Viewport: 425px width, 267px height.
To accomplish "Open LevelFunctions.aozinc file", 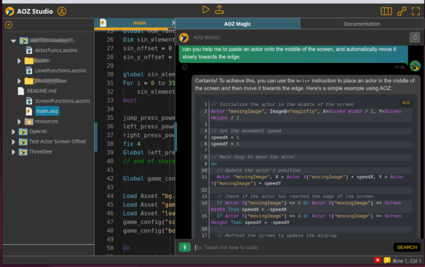I will coord(61,71).
